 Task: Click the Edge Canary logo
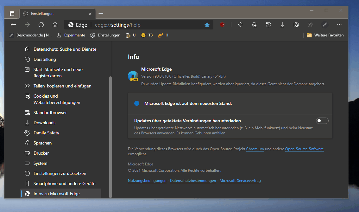[x=133, y=76]
